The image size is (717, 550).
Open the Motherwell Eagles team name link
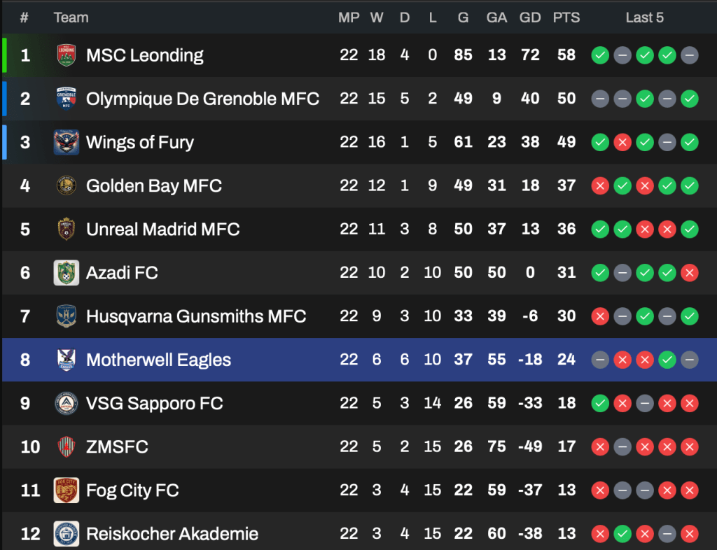(158, 360)
